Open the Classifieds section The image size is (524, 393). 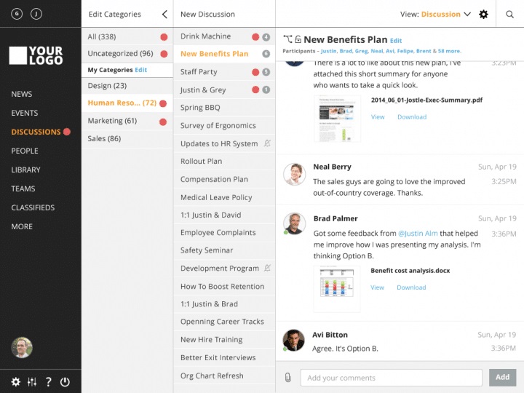click(x=33, y=207)
